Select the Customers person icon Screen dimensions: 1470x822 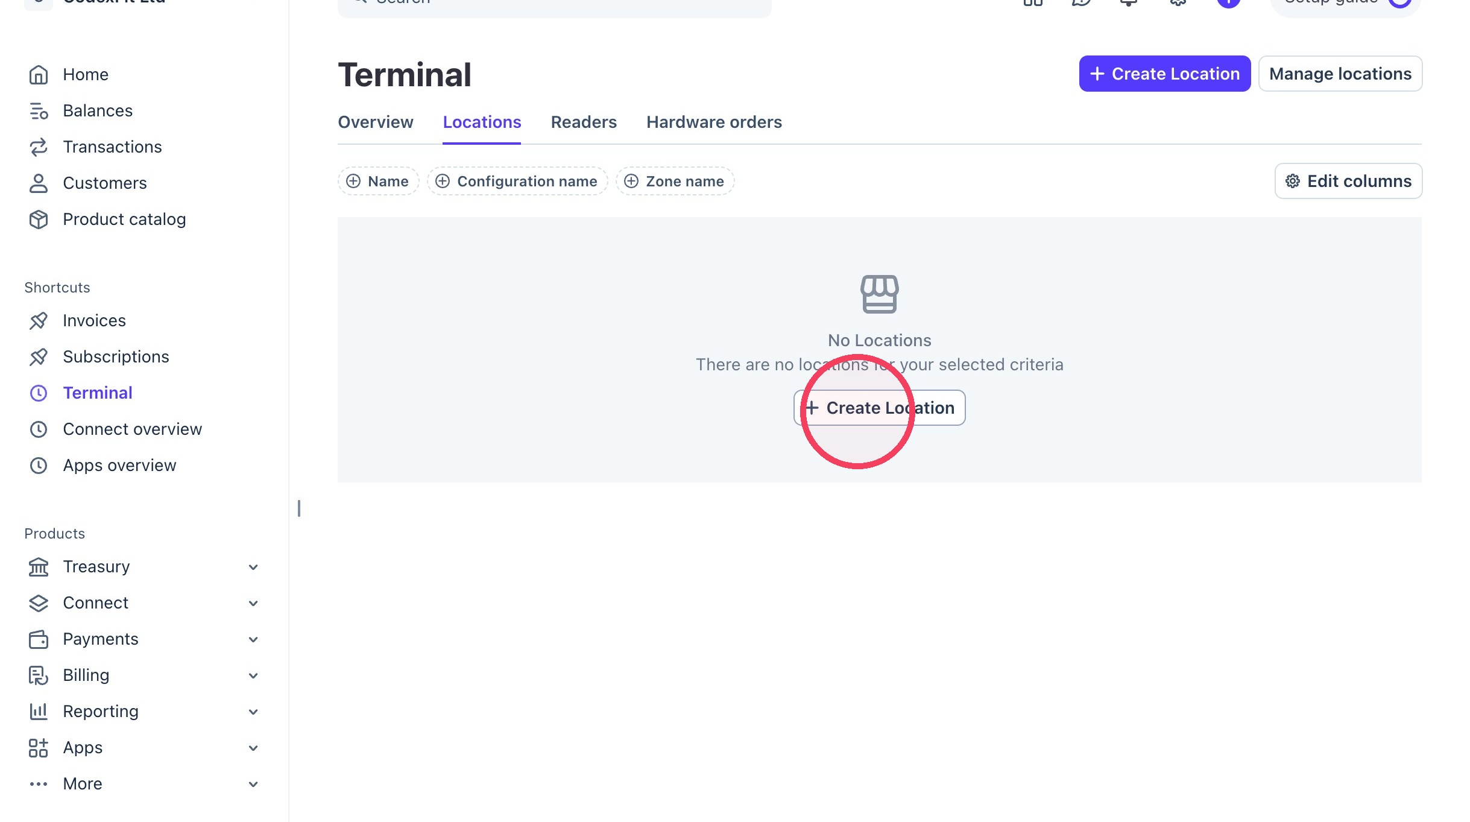pyautogui.click(x=39, y=183)
